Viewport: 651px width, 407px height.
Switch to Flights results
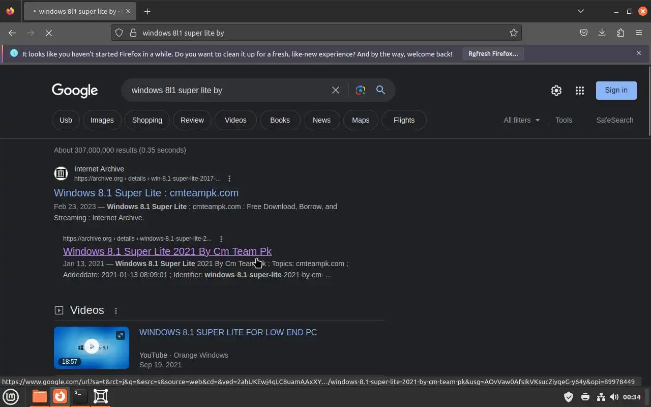tap(404, 120)
